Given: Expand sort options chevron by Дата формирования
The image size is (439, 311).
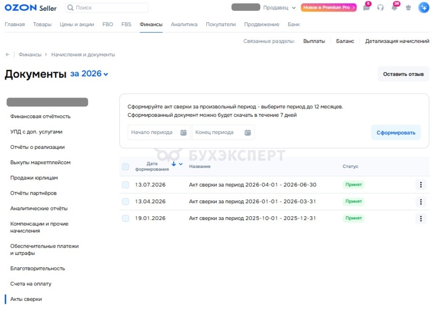Looking at the screenshot, I should point(181,164).
